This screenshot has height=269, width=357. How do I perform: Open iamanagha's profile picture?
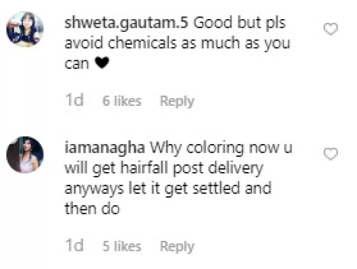tap(25, 155)
